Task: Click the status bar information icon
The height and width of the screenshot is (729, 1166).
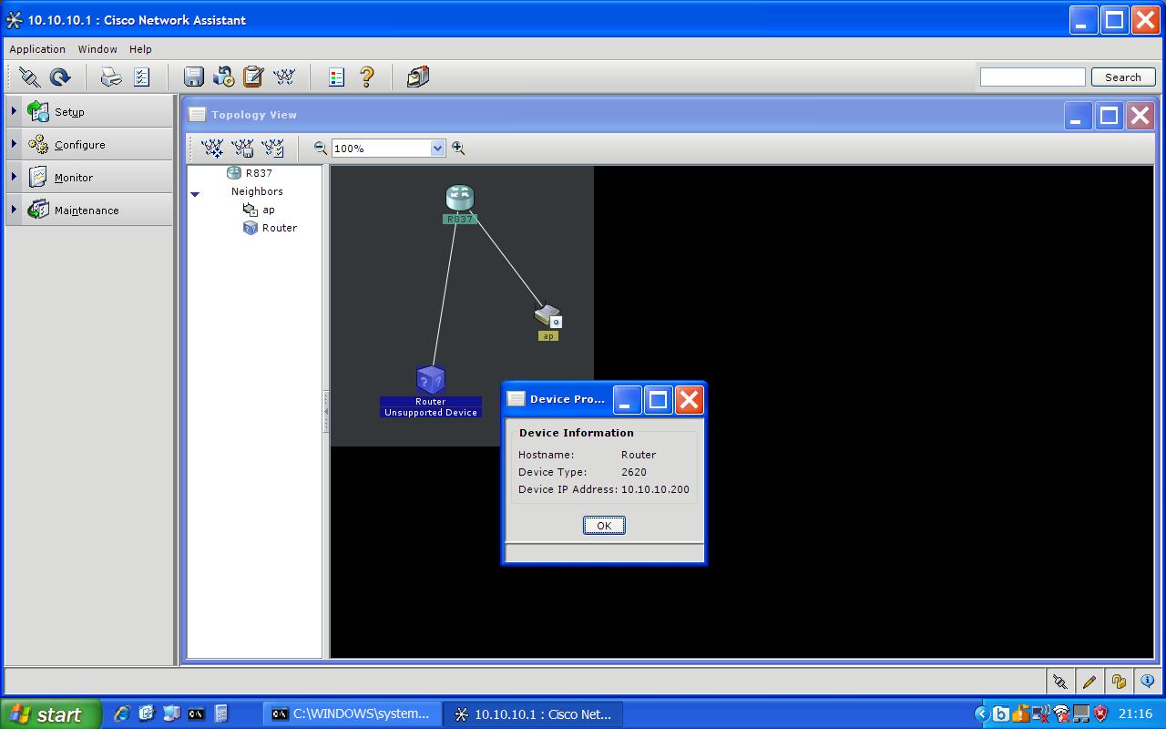Action: [x=1148, y=681]
